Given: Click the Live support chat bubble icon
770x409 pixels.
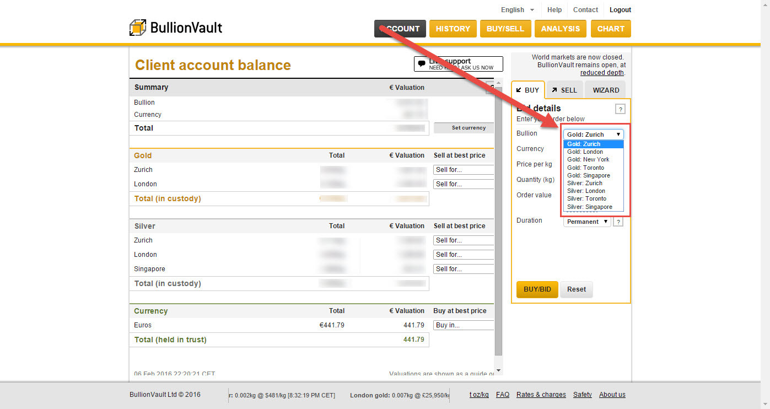Looking at the screenshot, I should [x=422, y=64].
